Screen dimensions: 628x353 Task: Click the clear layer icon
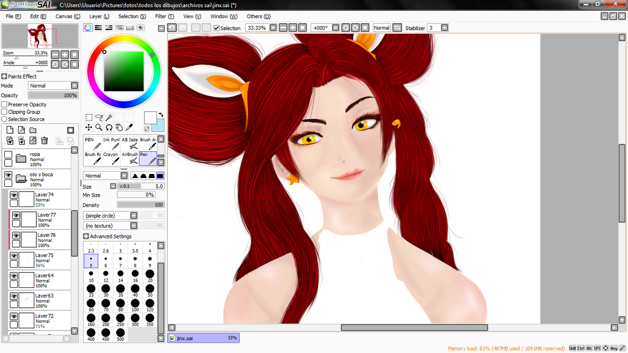(x=33, y=141)
